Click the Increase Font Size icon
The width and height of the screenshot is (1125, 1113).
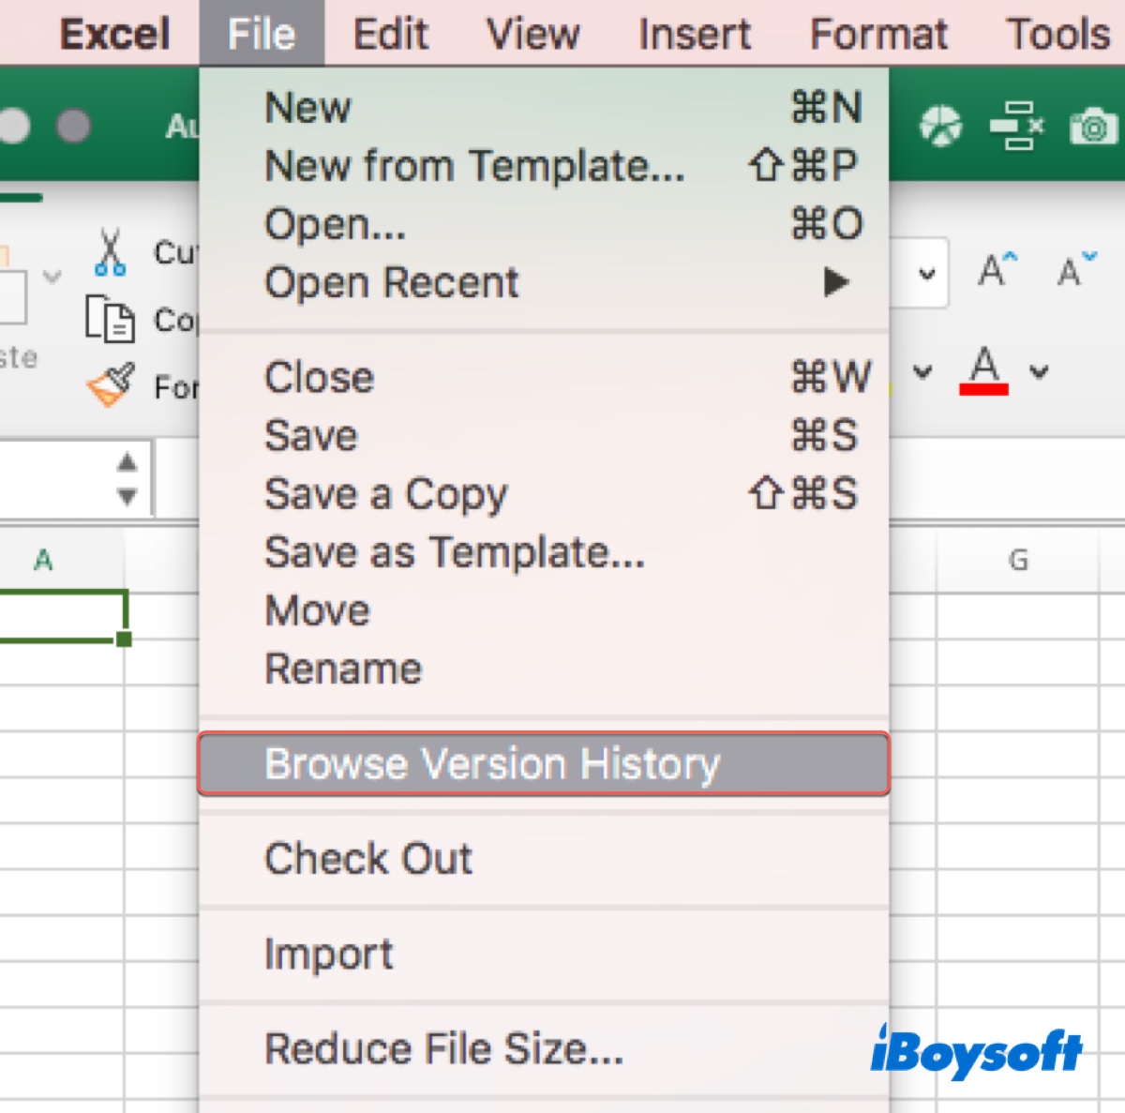pyautogui.click(x=997, y=271)
